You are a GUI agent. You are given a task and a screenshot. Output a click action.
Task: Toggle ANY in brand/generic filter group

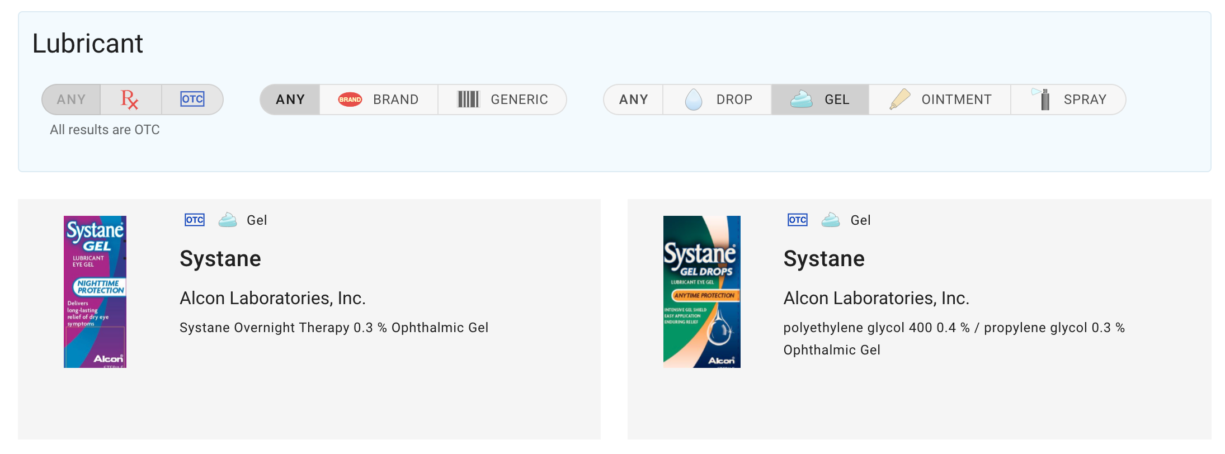(x=290, y=100)
